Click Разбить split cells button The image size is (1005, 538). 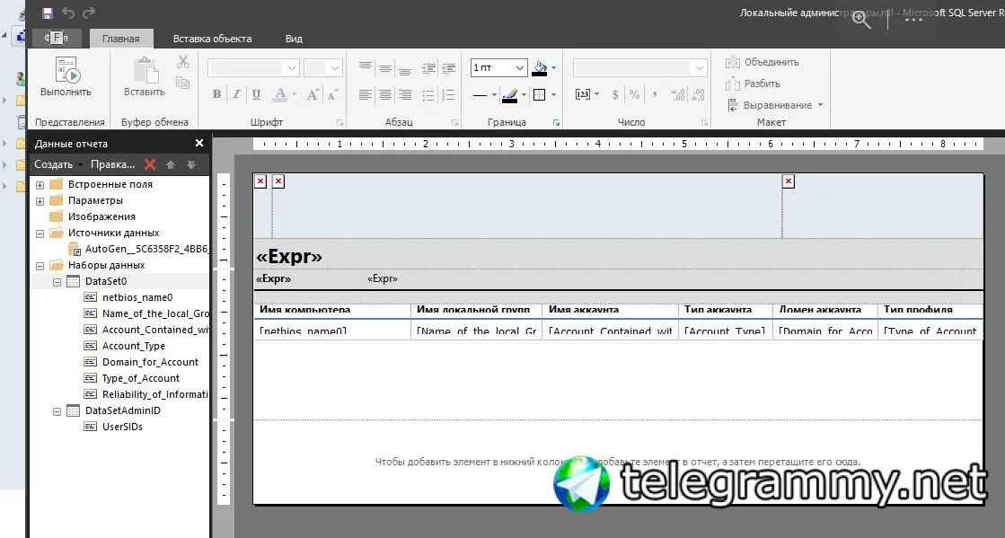754,84
